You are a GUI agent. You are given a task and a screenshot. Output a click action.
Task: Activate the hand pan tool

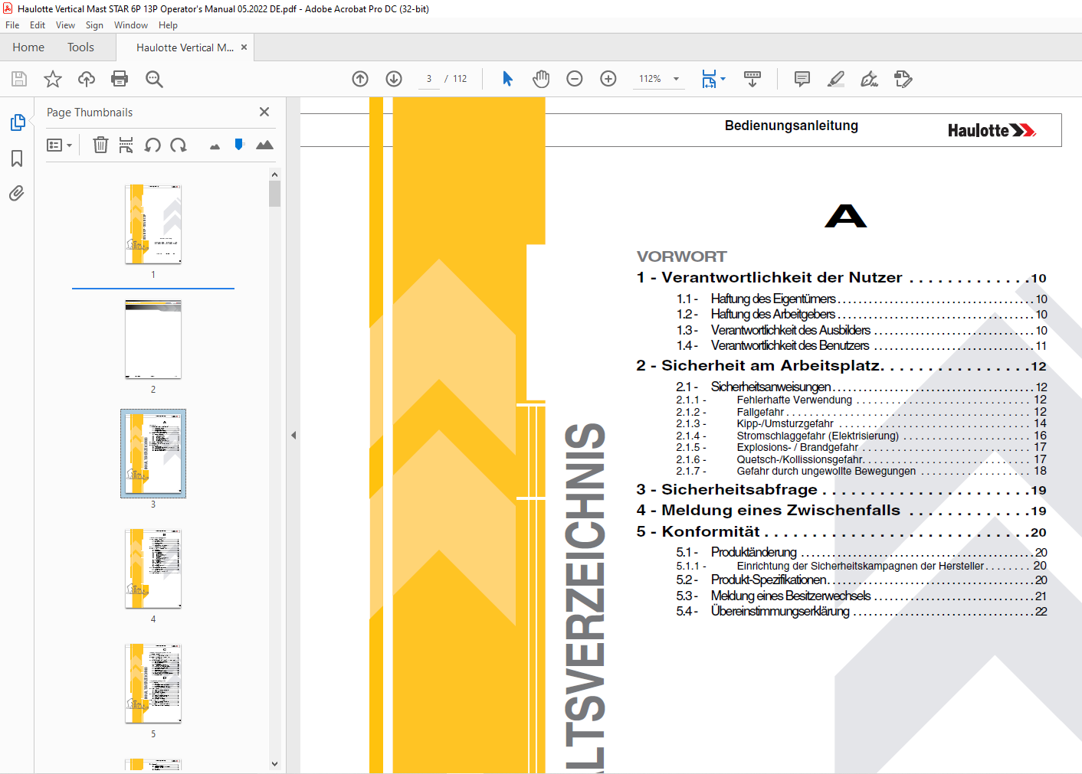(x=541, y=79)
